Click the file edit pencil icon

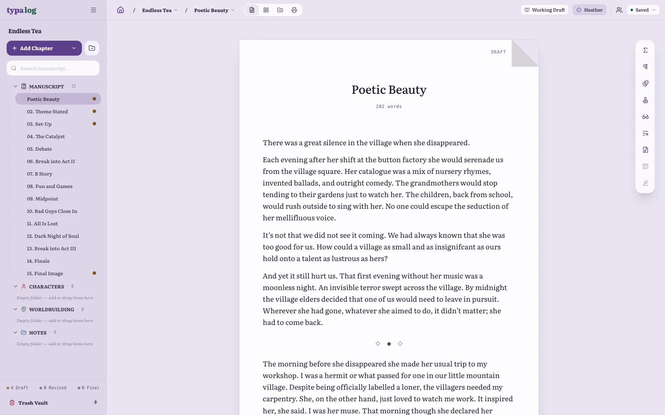645,150
